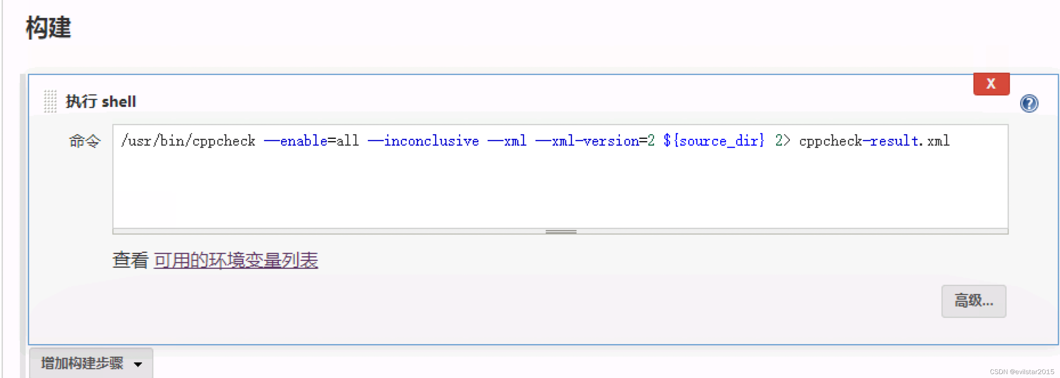Click the 高级... button

coord(973,301)
